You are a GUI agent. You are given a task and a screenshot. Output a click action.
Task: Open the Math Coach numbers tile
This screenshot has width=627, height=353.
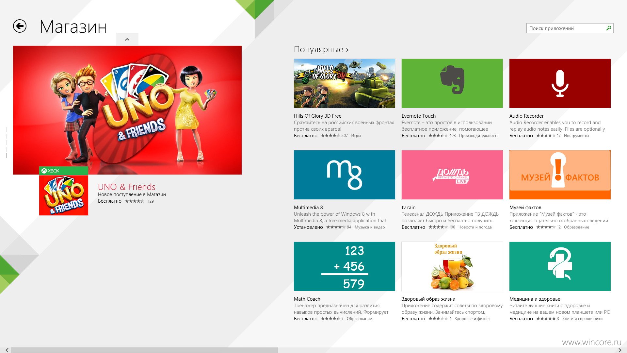pyautogui.click(x=345, y=266)
